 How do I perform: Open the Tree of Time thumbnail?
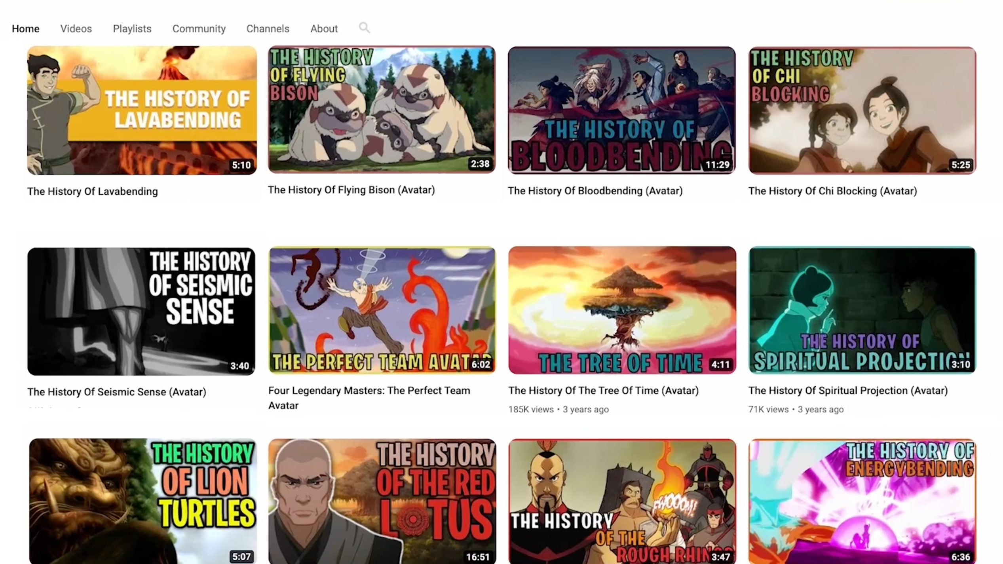pyautogui.click(x=622, y=310)
